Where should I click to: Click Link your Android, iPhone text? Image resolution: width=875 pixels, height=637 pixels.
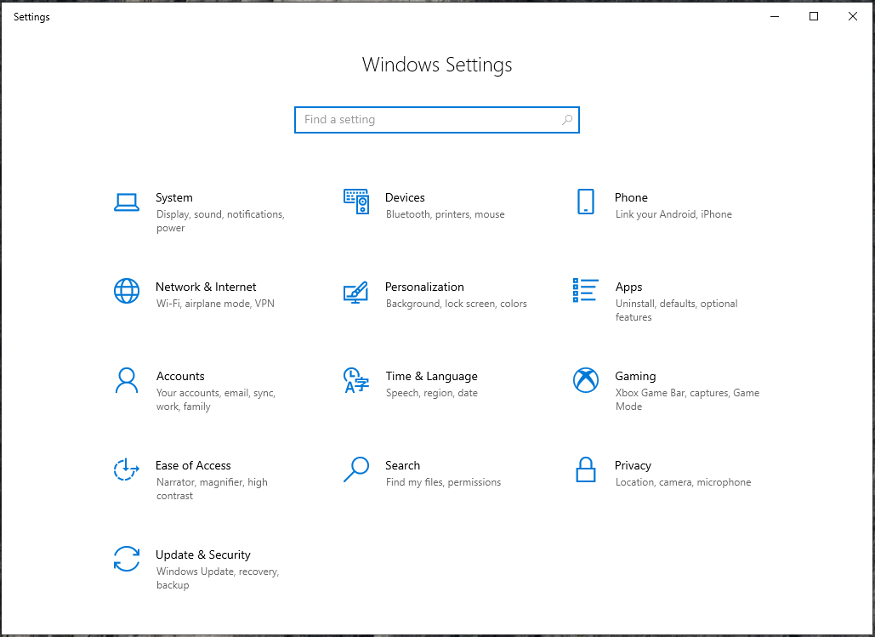[x=673, y=214]
